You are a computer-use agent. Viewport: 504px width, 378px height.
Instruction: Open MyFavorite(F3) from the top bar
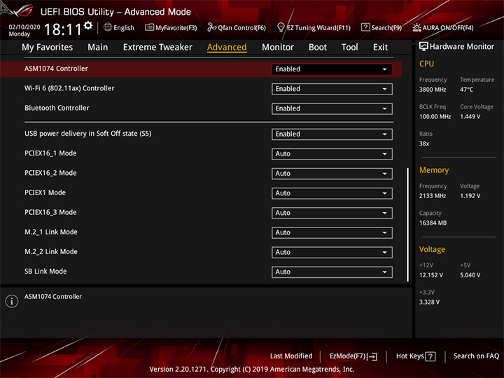pyautogui.click(x=171, y=27)
